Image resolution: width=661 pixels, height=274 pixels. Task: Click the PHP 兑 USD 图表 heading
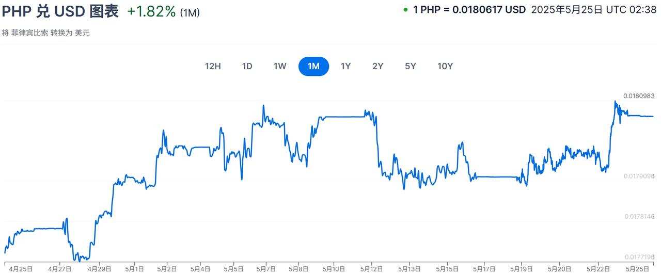pos(60,11)
